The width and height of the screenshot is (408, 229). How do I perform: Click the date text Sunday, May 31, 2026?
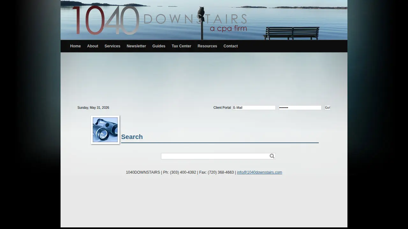(93, 108)
